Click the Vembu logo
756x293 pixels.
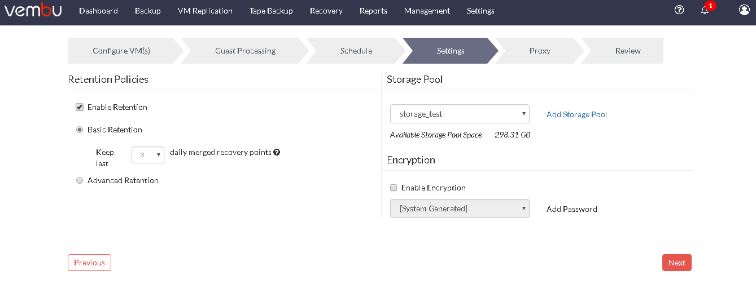tap(33, 10)
